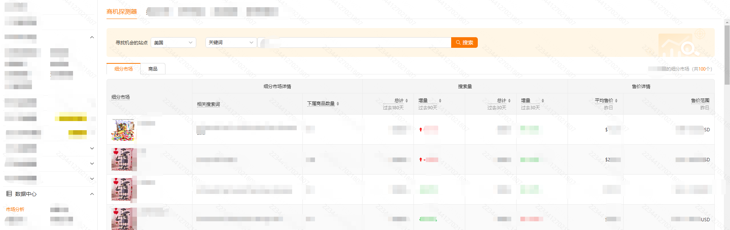Open 市场分析 in the sidebar
Viewport: 730px width, 230px height.
(x=15, y=209)
